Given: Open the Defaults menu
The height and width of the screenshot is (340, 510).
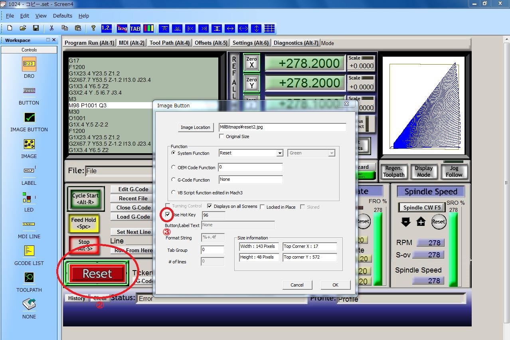Looking at the screenshot, I should [62, 16].
